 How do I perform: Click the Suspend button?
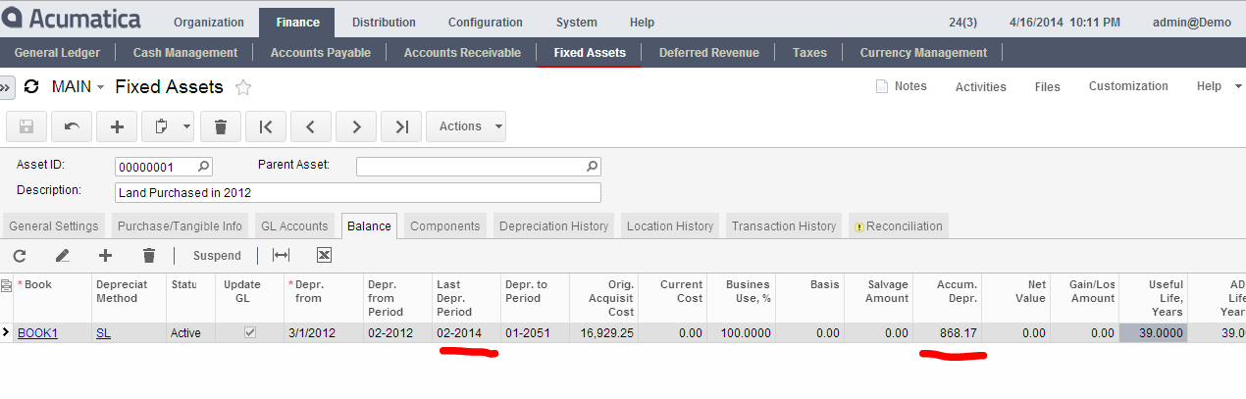[x=217, y=256]
